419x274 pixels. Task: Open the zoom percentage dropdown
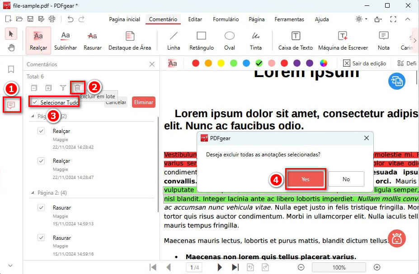[x=339, y=267]
